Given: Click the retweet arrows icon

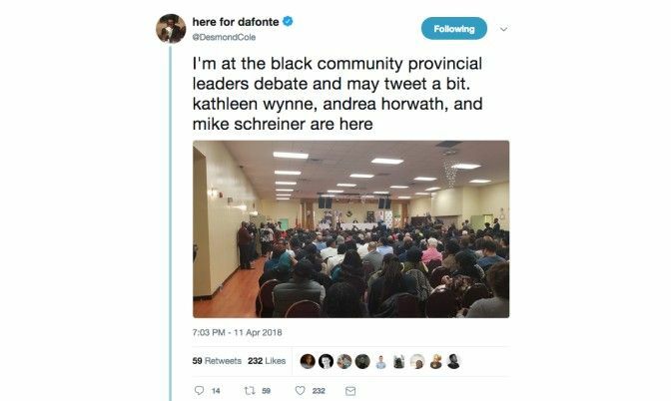Looking at the screenshot, I should point(250,390).
